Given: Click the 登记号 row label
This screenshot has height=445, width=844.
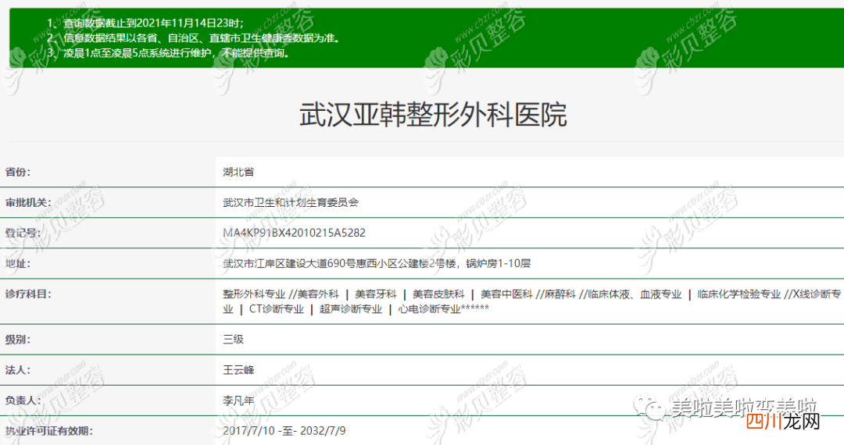Looking at the screenshot, I should click(23, 233).
